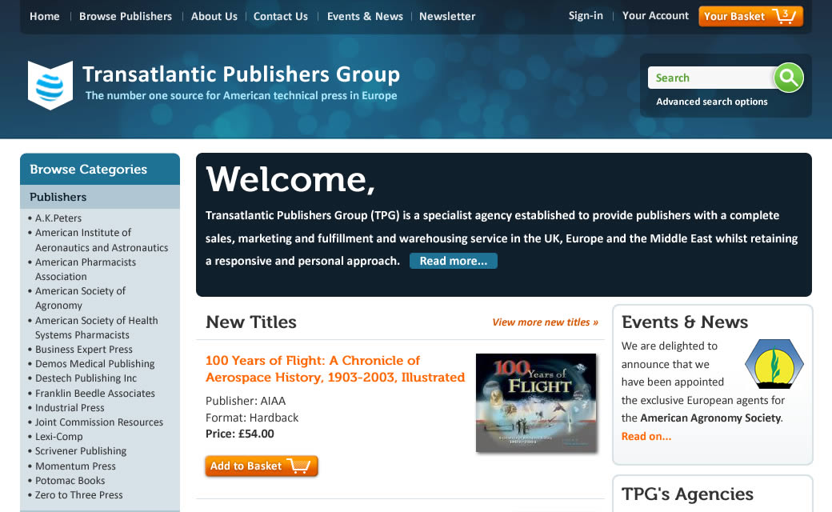Go to the Home menu item

point(45,17)
